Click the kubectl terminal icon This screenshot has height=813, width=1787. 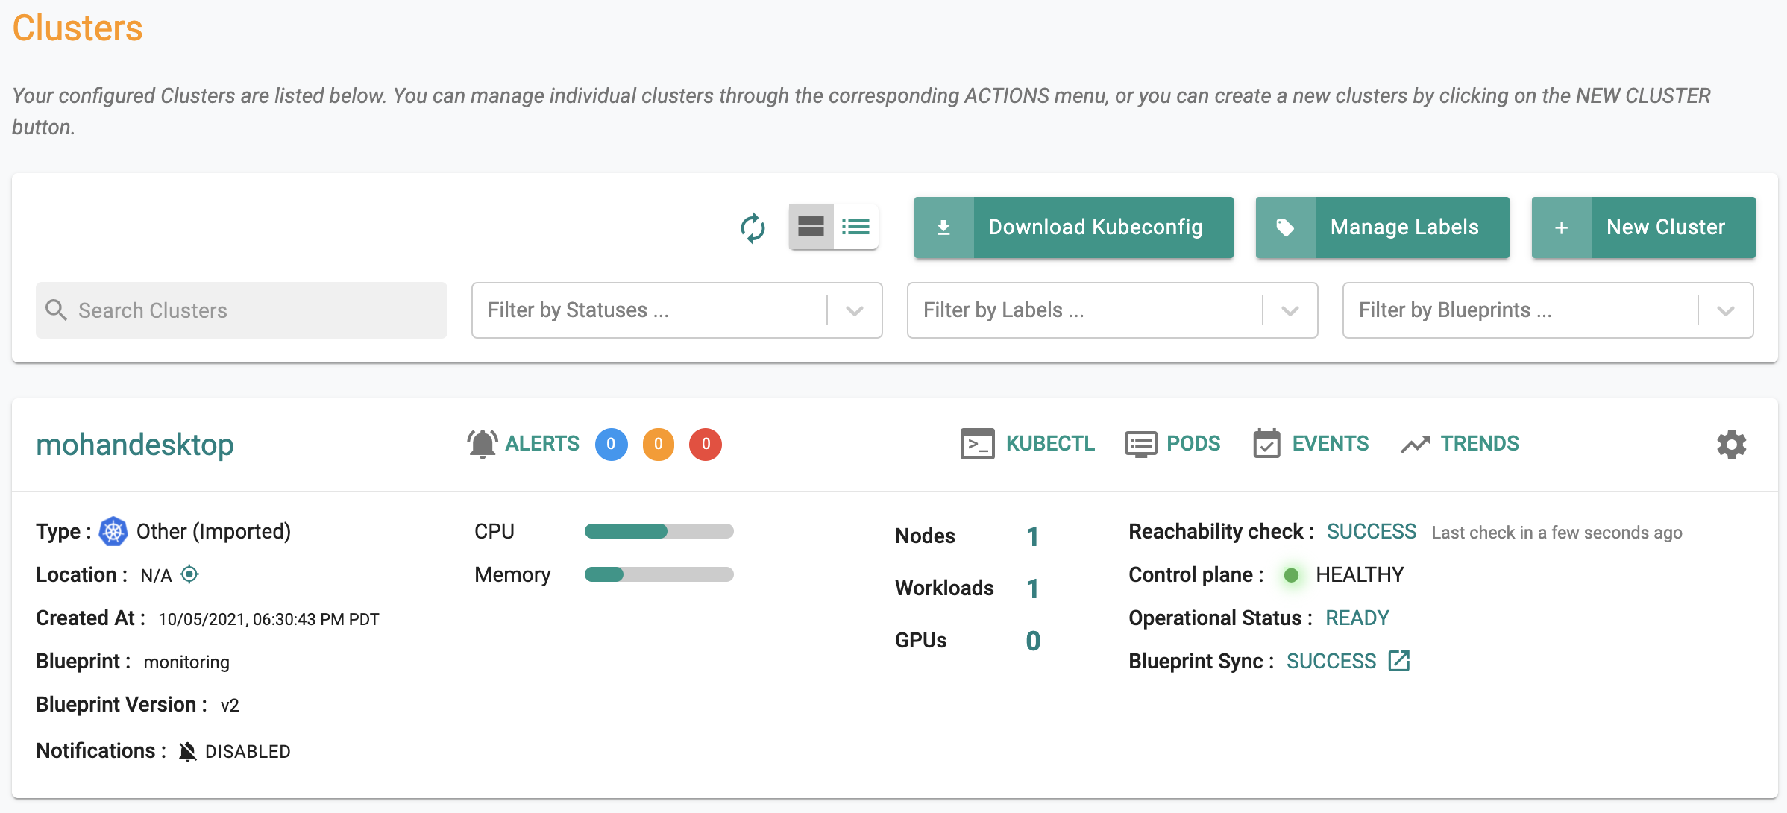pyautogui.click(x=977, y=444)
